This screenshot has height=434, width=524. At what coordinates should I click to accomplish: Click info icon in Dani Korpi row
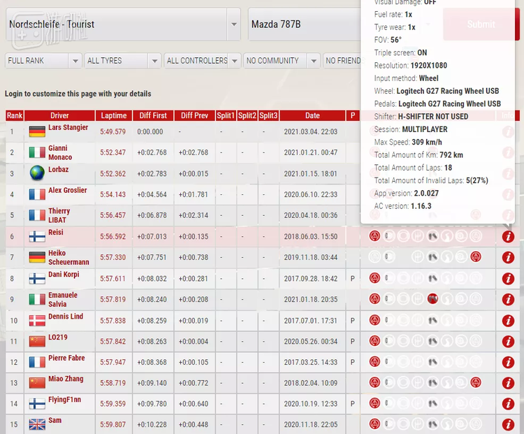point(508,279)
